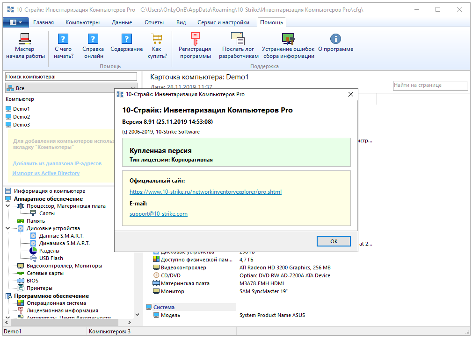
Task: Open Справка онлайн help
Action: (x=93, y=46)
